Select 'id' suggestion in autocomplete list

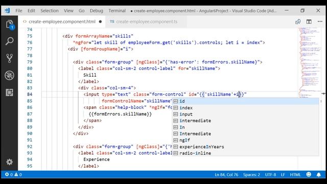246,101
